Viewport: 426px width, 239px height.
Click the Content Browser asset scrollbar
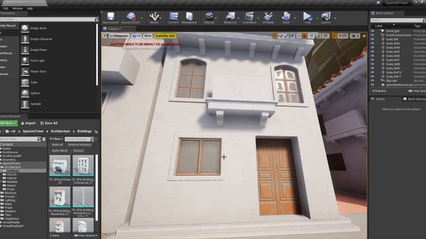[x=97, y=187]
